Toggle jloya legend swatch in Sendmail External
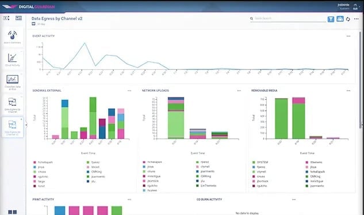The width and height of the screenshot is (364, 215). pyautogui.click(x=35, y=167)
